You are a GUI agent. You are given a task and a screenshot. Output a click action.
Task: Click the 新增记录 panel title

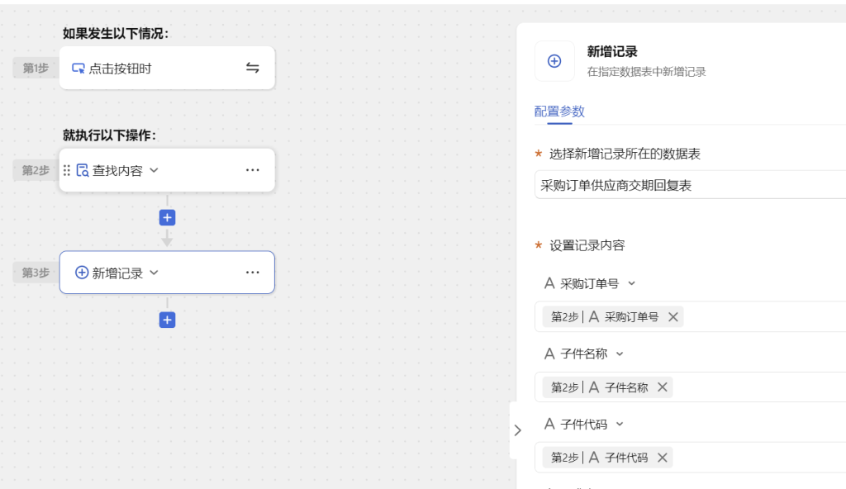coord(612,52)
